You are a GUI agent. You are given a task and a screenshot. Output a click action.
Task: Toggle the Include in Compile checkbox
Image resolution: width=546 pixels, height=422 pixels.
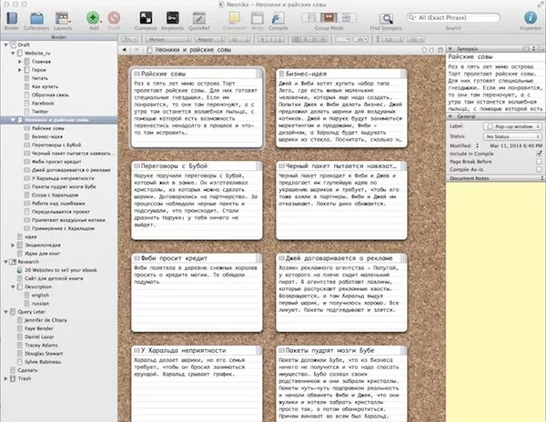pos(539,154)
